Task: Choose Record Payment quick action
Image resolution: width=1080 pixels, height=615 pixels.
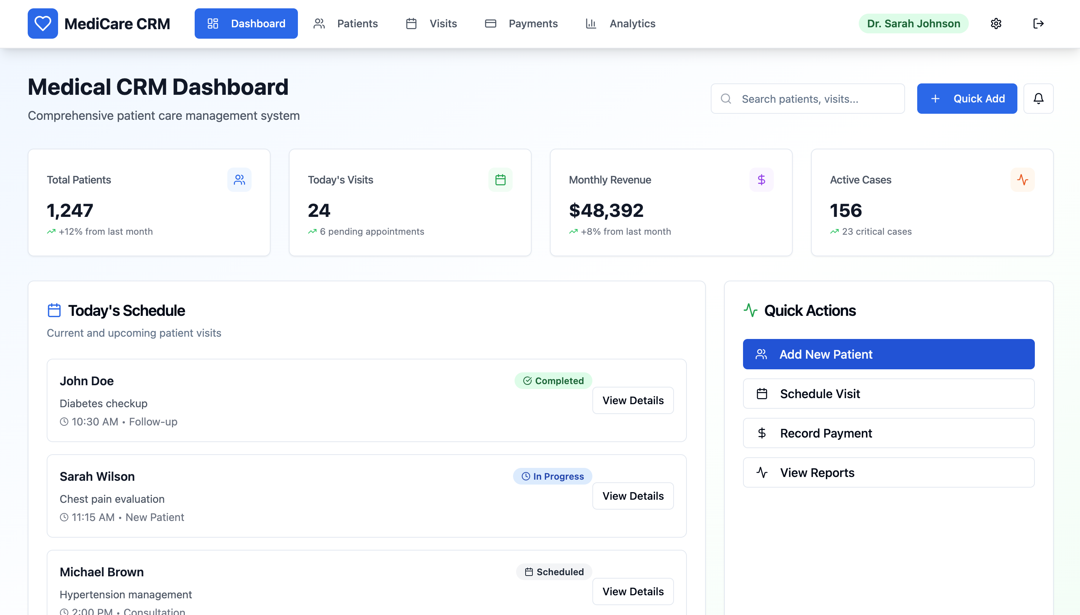Action: coord(888,433)
